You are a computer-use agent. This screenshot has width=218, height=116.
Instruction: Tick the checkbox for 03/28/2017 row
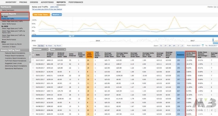coord(33,64)
